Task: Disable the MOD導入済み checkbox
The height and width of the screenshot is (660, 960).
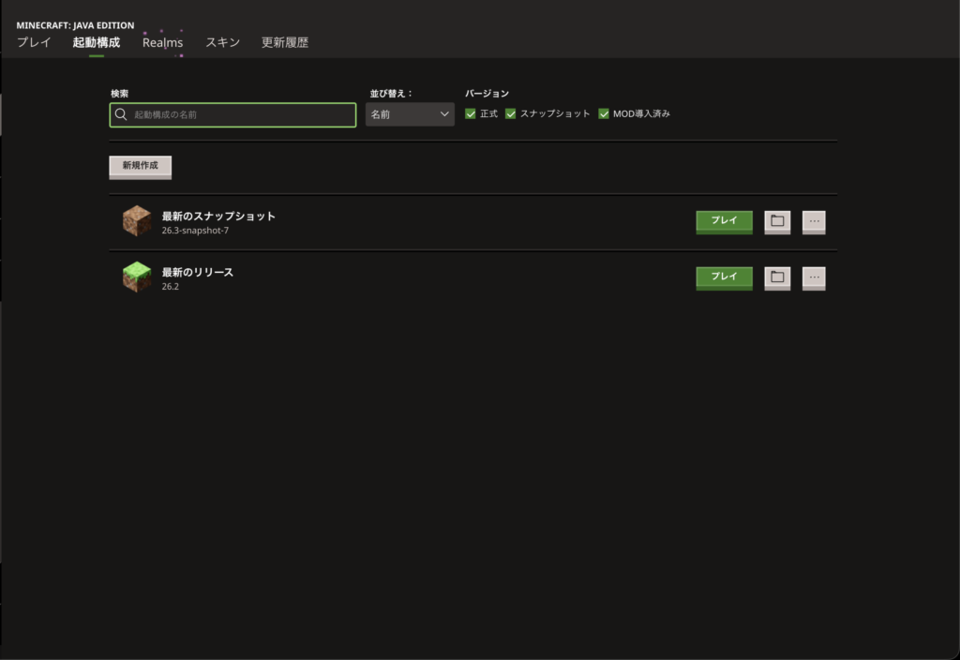Action: pos(604,113)
